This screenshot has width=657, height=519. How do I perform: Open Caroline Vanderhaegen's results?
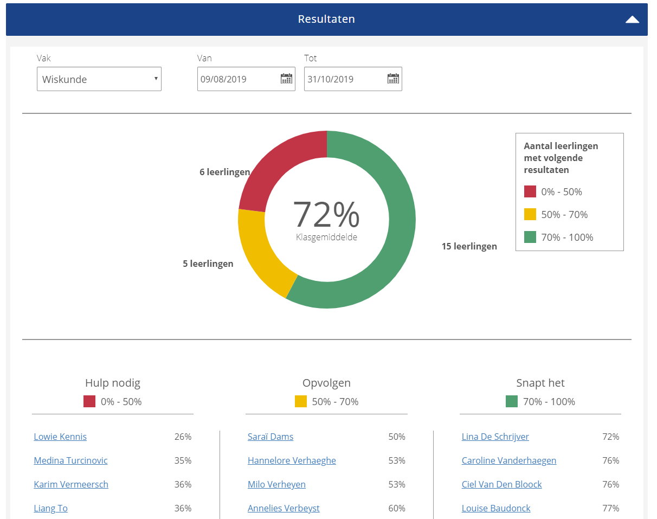pos(508,460)
